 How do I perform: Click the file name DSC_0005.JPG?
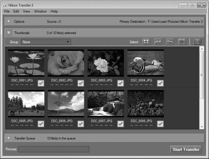22,121
